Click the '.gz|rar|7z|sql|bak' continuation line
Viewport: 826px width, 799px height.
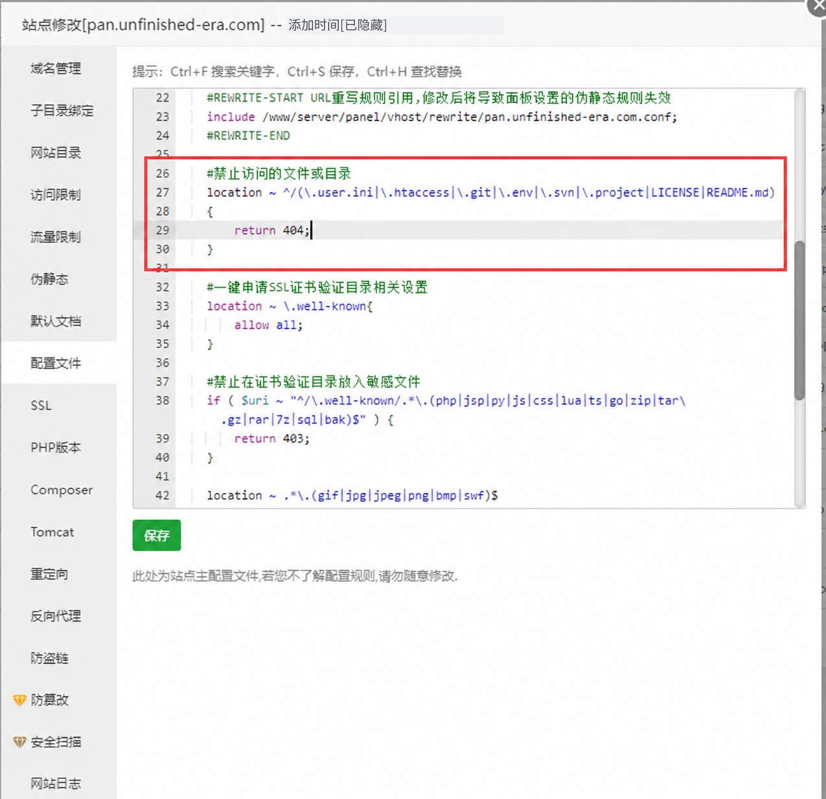[x=307, y=420]
